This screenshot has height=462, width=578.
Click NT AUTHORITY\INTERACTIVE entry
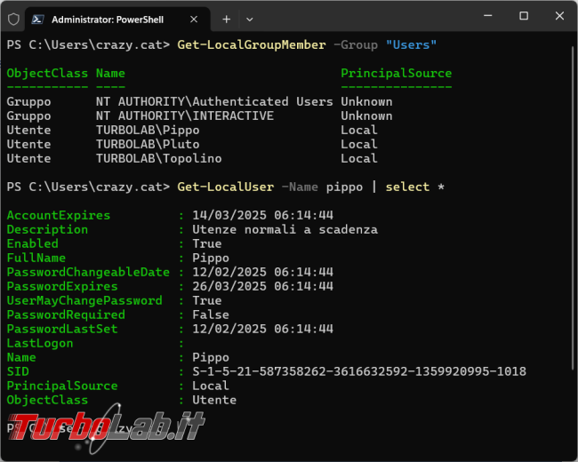185,116
